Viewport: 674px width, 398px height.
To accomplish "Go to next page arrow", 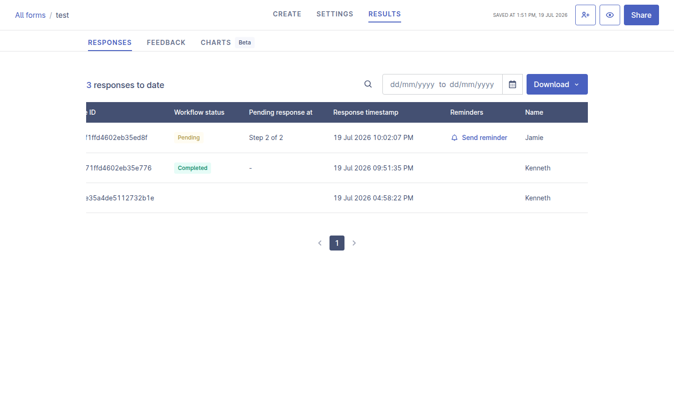I will 354,243.
